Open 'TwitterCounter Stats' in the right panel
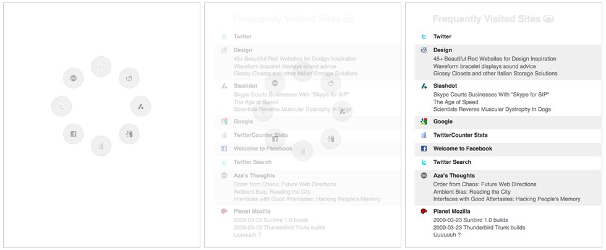Viewport: 606px width, 250px height. point(460,135)
